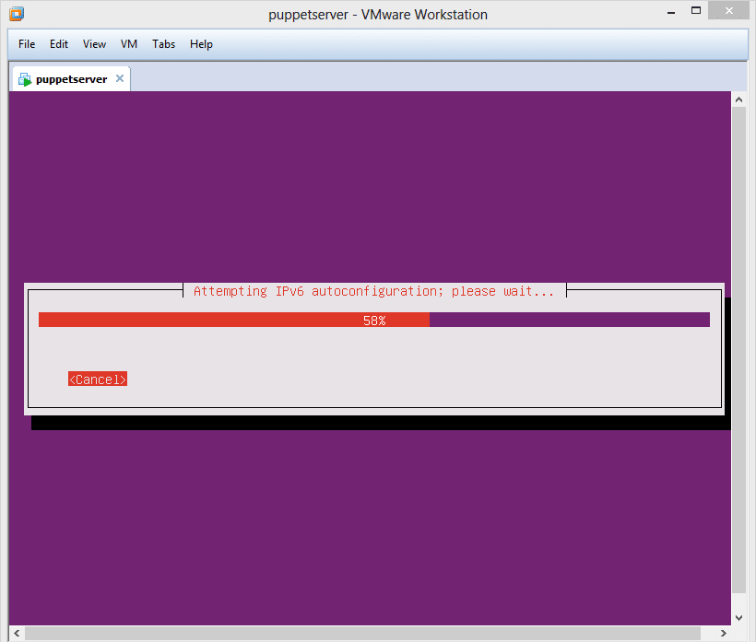Click inside the purple VM console area
756x642 pixels.
(x=369, y=184)
